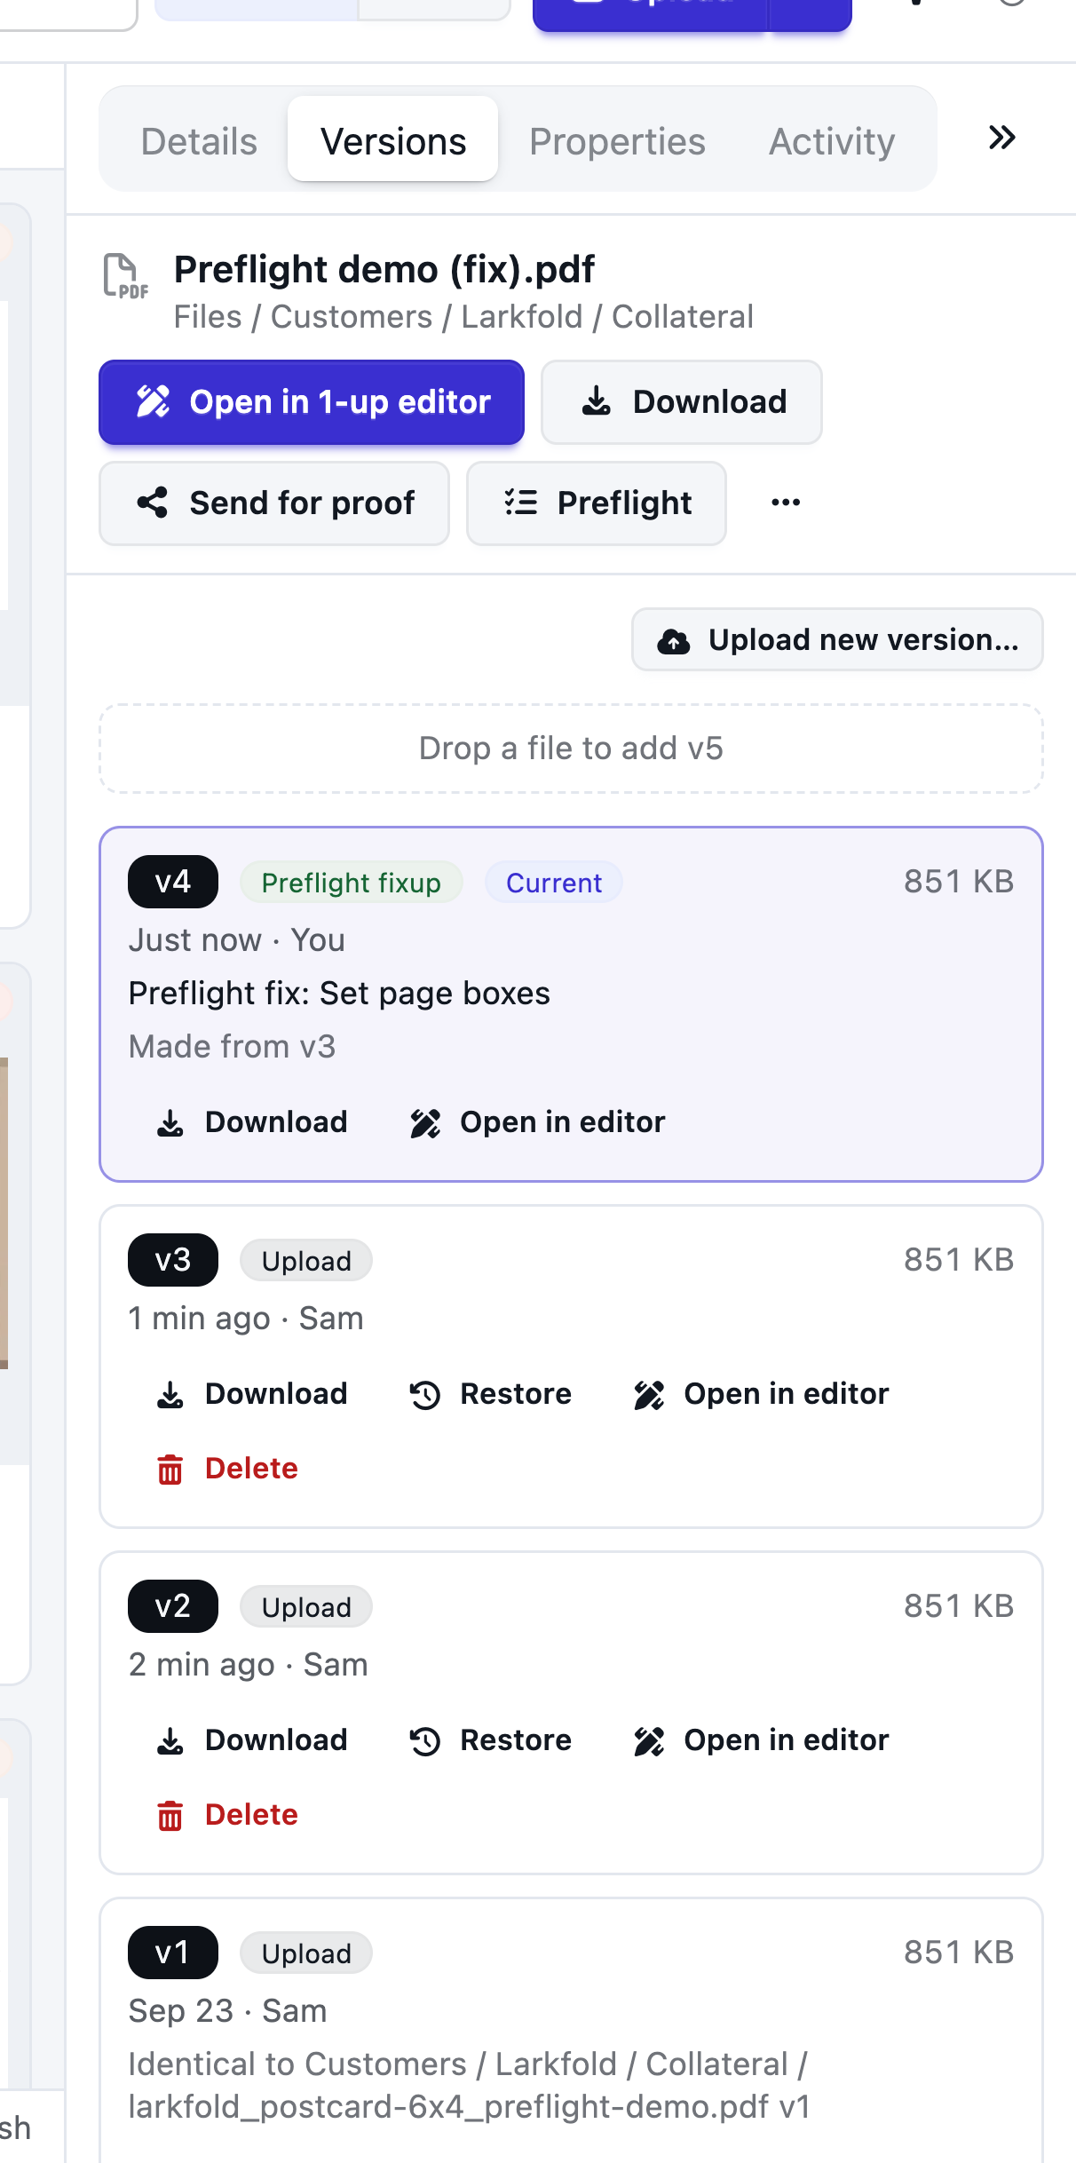This screenshot has height=2163, width=1076.
Task: Open v2 in editor
Action: [x=762, y=1740]
